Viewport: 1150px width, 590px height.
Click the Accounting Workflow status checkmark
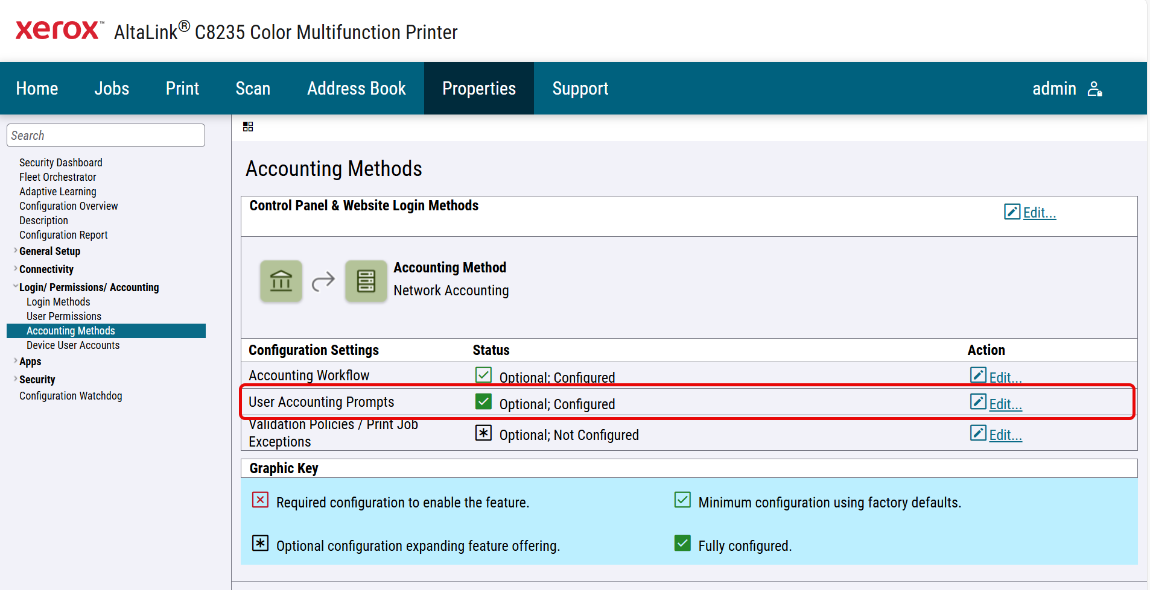click(x=483, y=375)
